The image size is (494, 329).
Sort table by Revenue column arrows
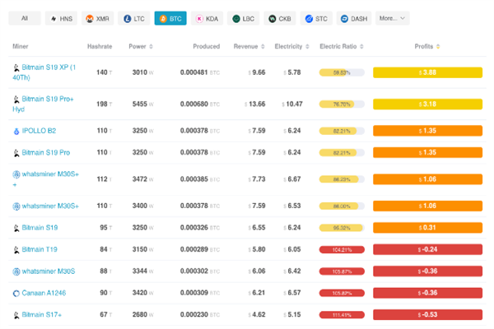pos(263,47)
